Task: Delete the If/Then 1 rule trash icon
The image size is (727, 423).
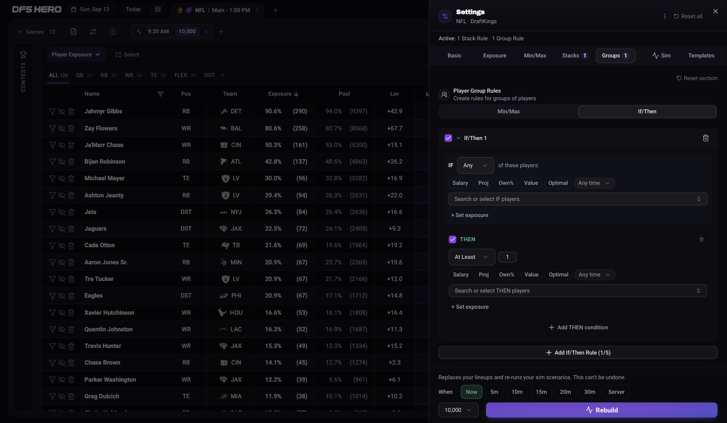Action: [705, 138]
